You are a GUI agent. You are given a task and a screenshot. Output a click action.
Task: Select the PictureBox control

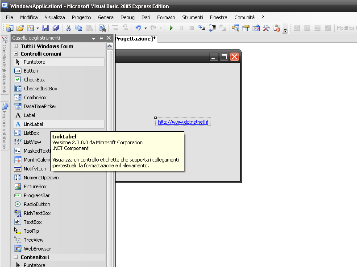[59, 186]
